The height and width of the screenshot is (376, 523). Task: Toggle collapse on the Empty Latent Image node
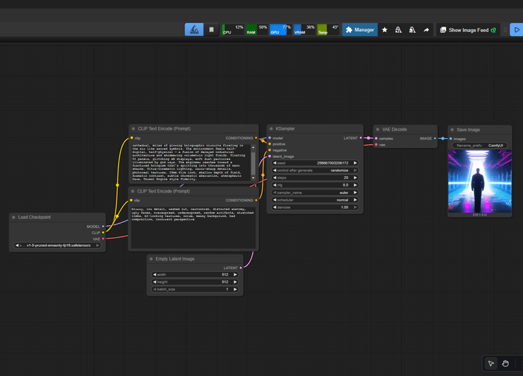pos(153,258)
